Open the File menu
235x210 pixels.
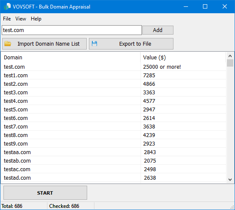coord(7,19)
